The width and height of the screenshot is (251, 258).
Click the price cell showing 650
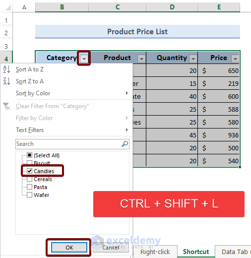click(219, 70)
